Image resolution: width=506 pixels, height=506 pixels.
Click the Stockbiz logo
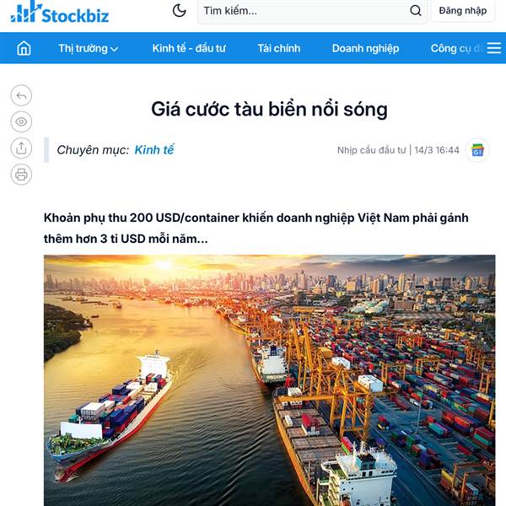pos(60,13)
